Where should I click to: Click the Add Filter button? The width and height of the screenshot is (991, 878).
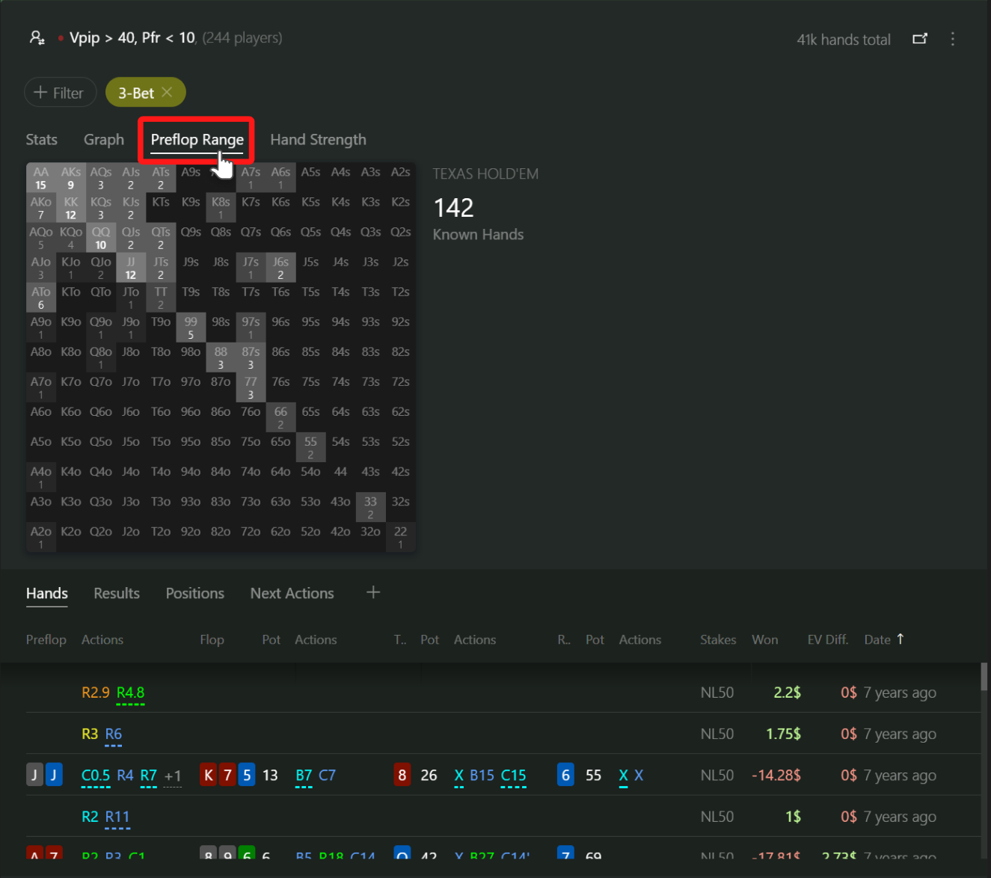(60, 93)
